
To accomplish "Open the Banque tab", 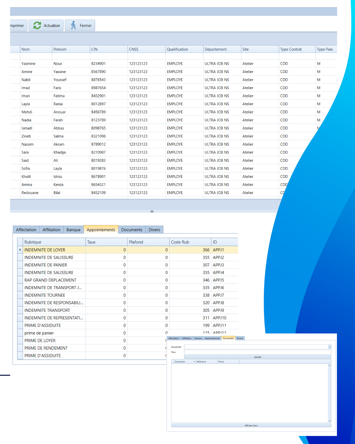I will [x=73, y=230].
